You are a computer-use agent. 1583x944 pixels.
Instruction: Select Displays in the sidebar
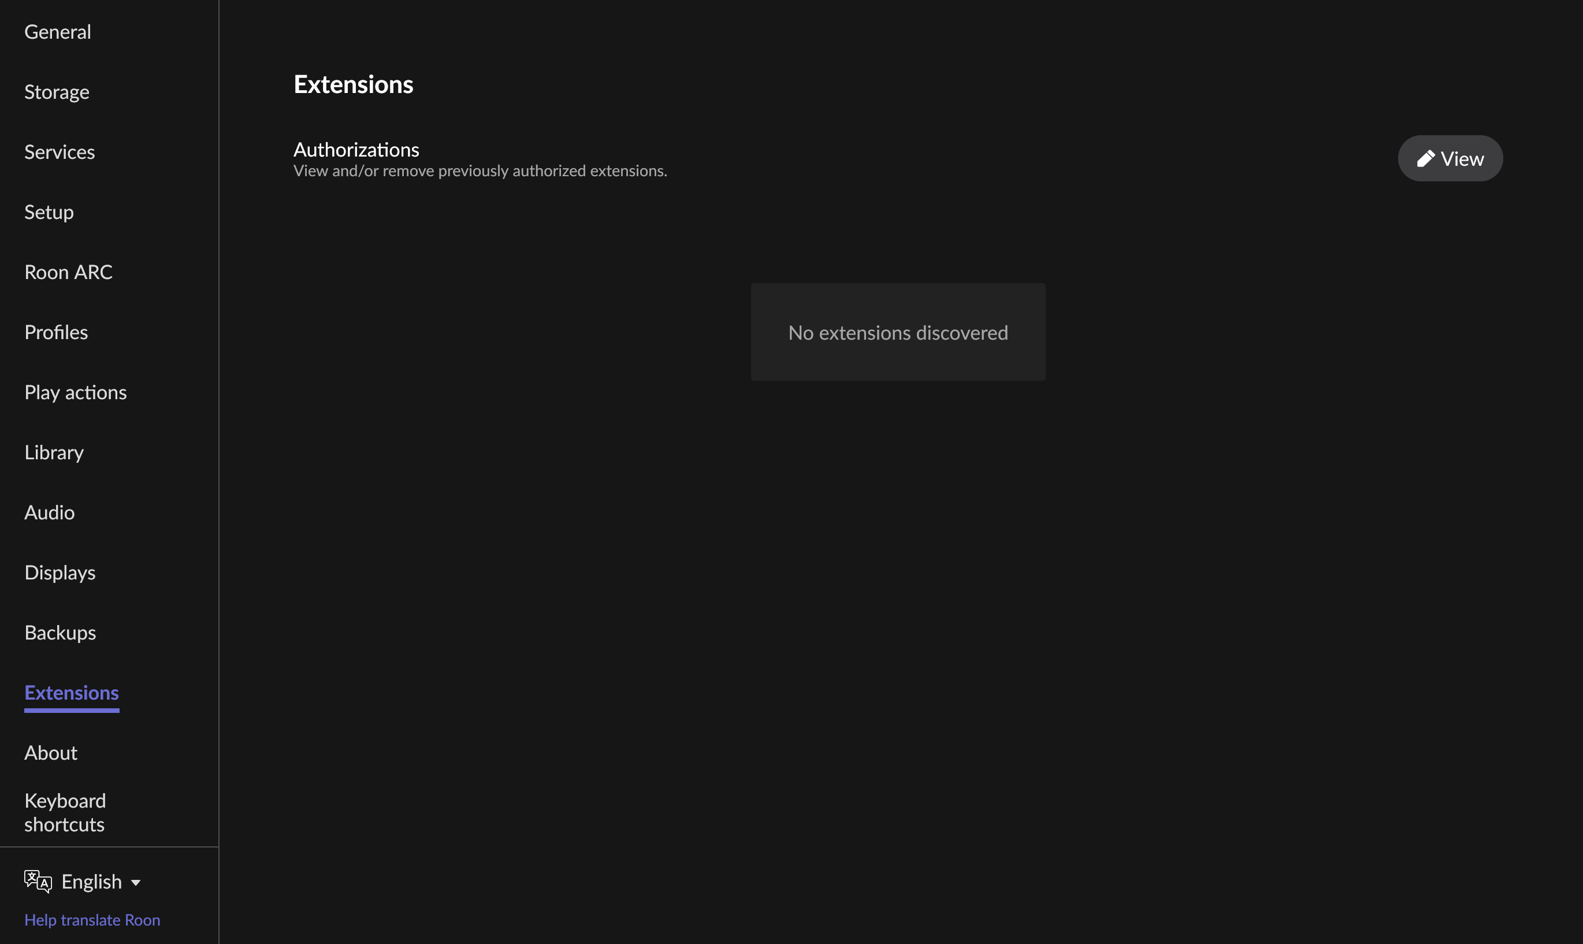[x=60, y=573]
